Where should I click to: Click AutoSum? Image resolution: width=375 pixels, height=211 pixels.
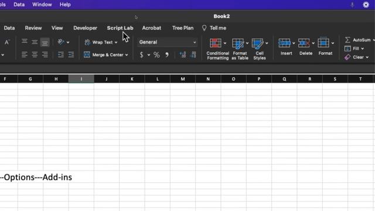pyautogui.click(x=358, y=40)
